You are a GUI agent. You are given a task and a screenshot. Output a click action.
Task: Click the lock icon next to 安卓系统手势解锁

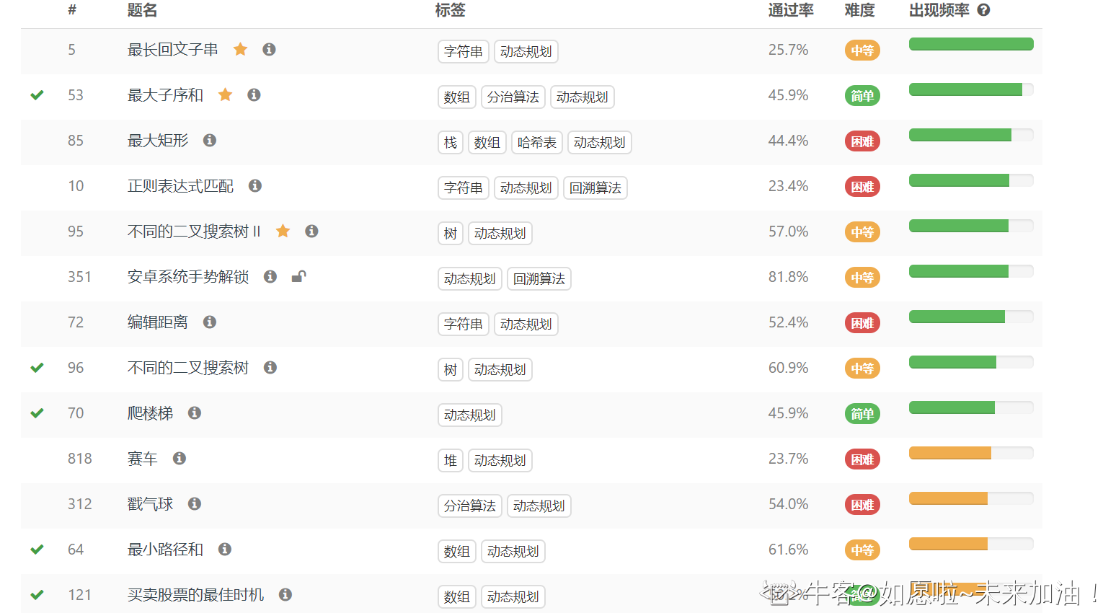tap(298, 276)
